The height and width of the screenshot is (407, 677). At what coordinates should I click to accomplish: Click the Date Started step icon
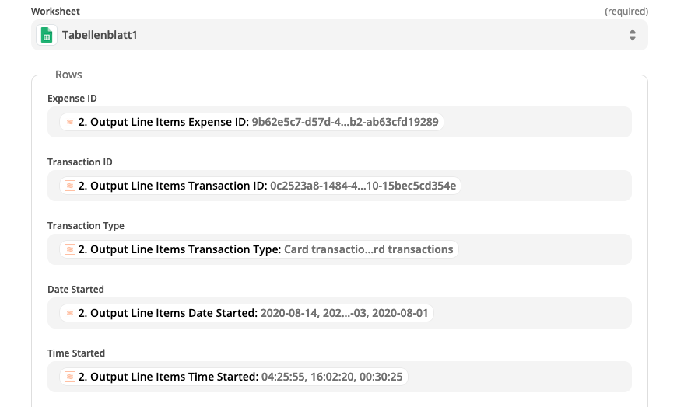(70, 313)
